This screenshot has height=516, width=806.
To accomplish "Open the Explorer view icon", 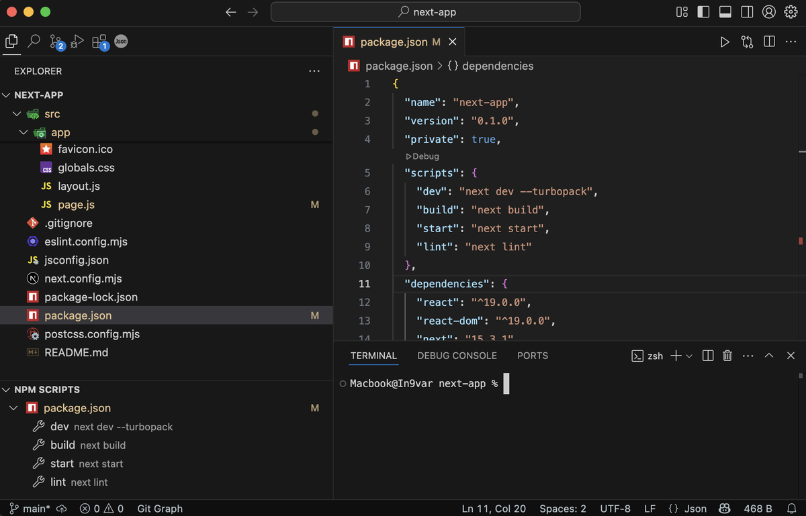I will (11, 42).
